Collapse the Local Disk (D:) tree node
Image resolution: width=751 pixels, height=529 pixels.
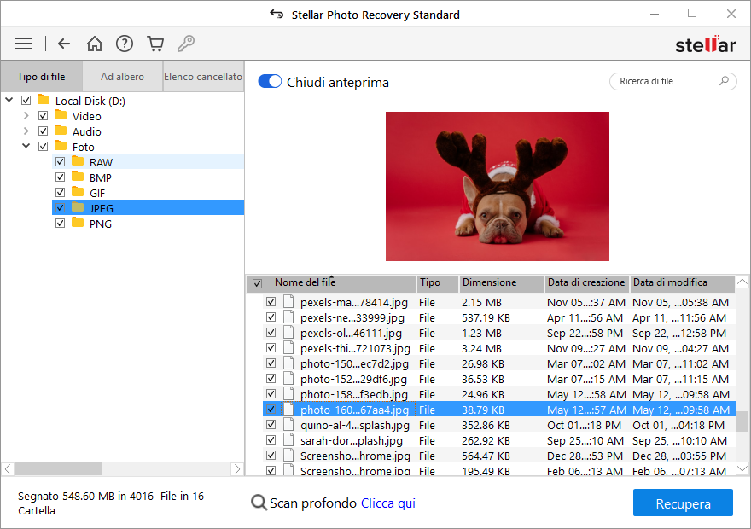[x=9, y=100]
